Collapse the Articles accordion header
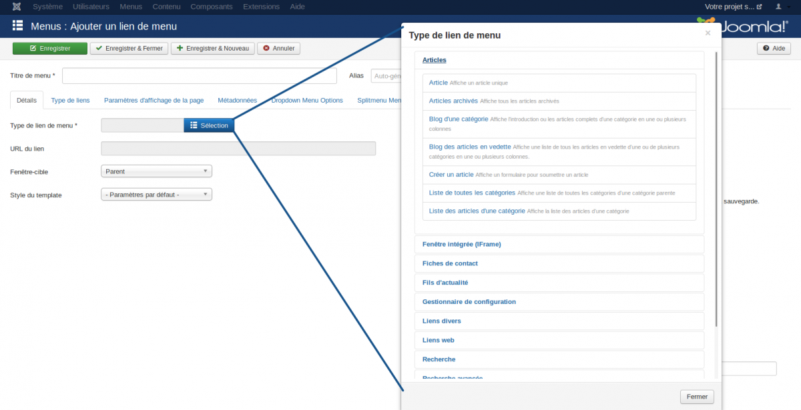 [435, 60]
